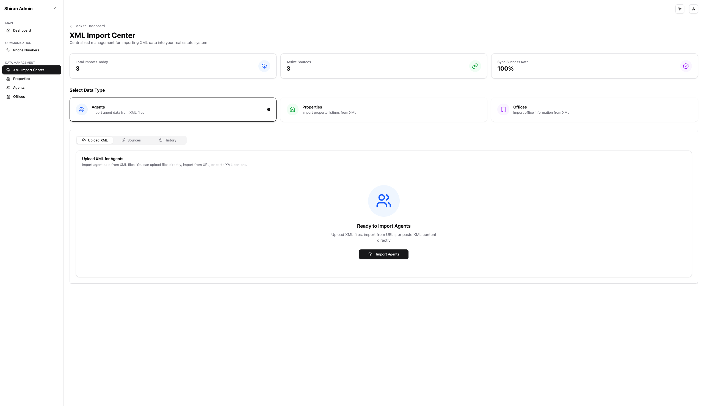Select the XML Import Center sidebar icon
The width and height of the screenshot is (704, 406).
(x=8, y=70)
